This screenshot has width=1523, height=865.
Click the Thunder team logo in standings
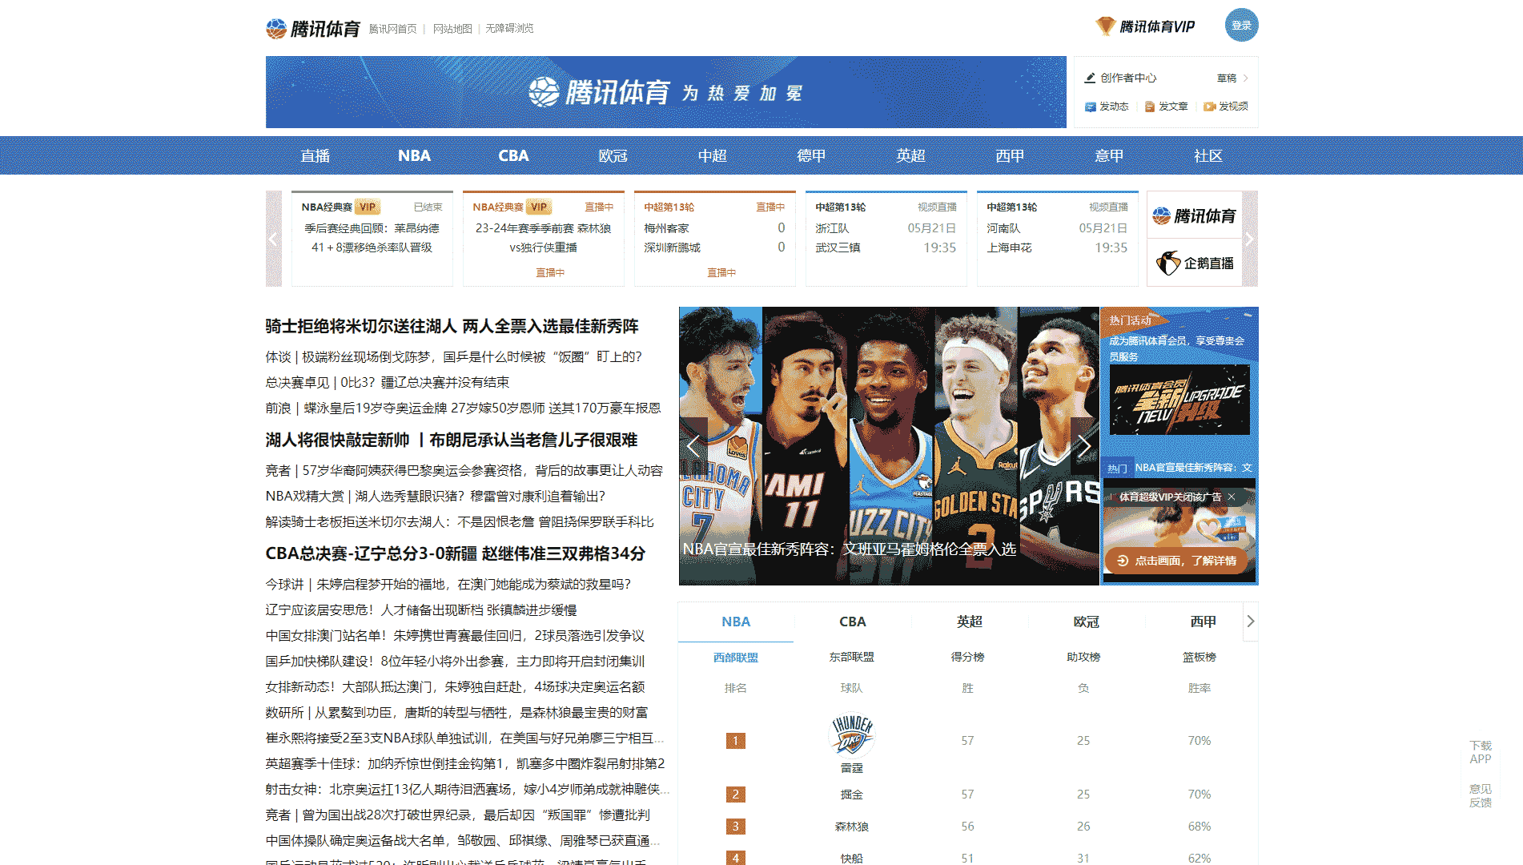click(852, 735)
